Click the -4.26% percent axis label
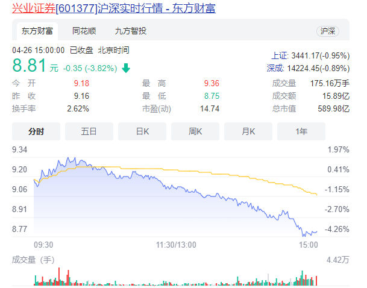The width and height of the screenshot is (367, 288). (x=337, y=229)
